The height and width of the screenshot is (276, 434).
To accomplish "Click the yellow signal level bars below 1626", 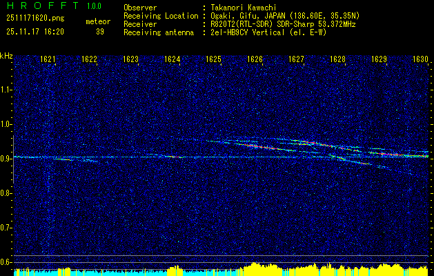I will [x=257, y=269].
